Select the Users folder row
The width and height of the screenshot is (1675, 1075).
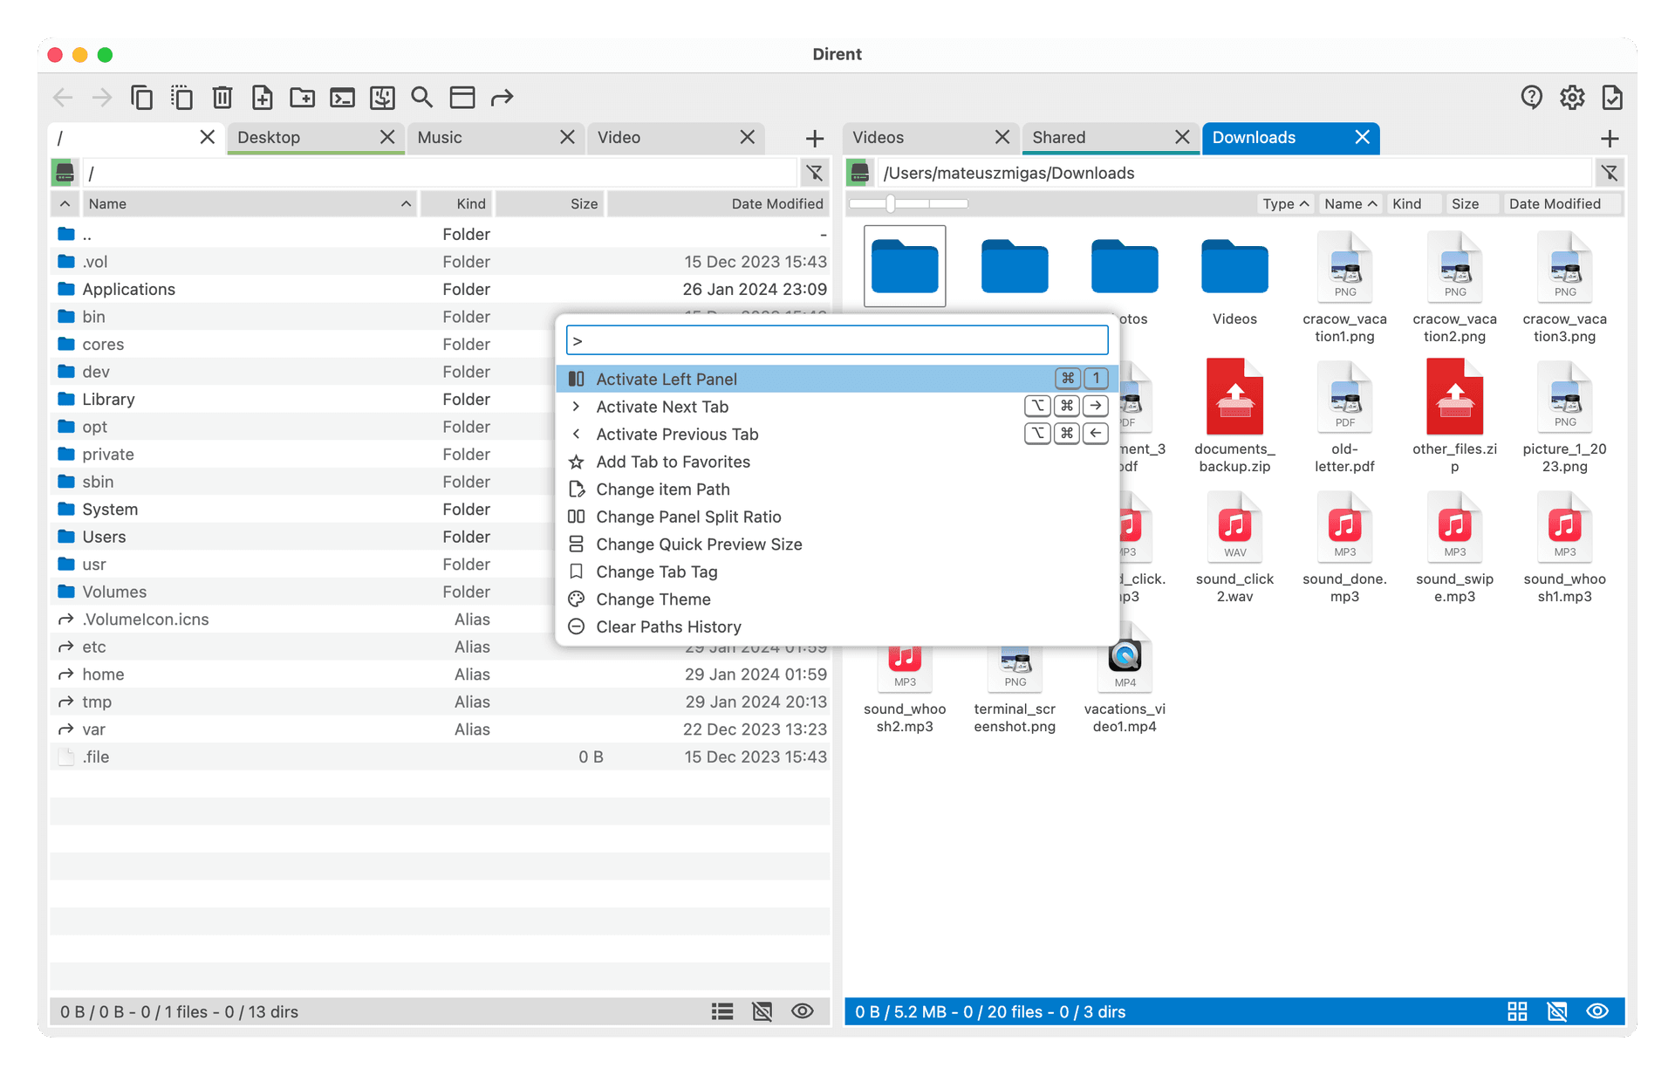coord(440,537)
